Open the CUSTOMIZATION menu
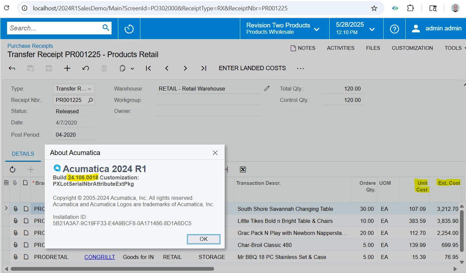Screen dimensions: 466x273 412,48
